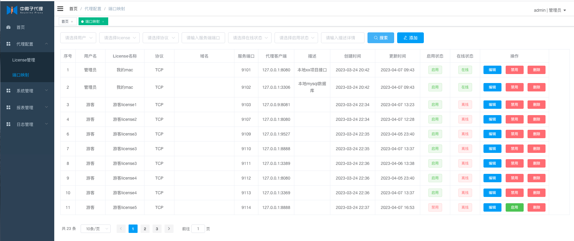This screenshot has height=241, width=574.
Task: Click the grid icon beside 系统管理
Action: (x=8, y=91)
